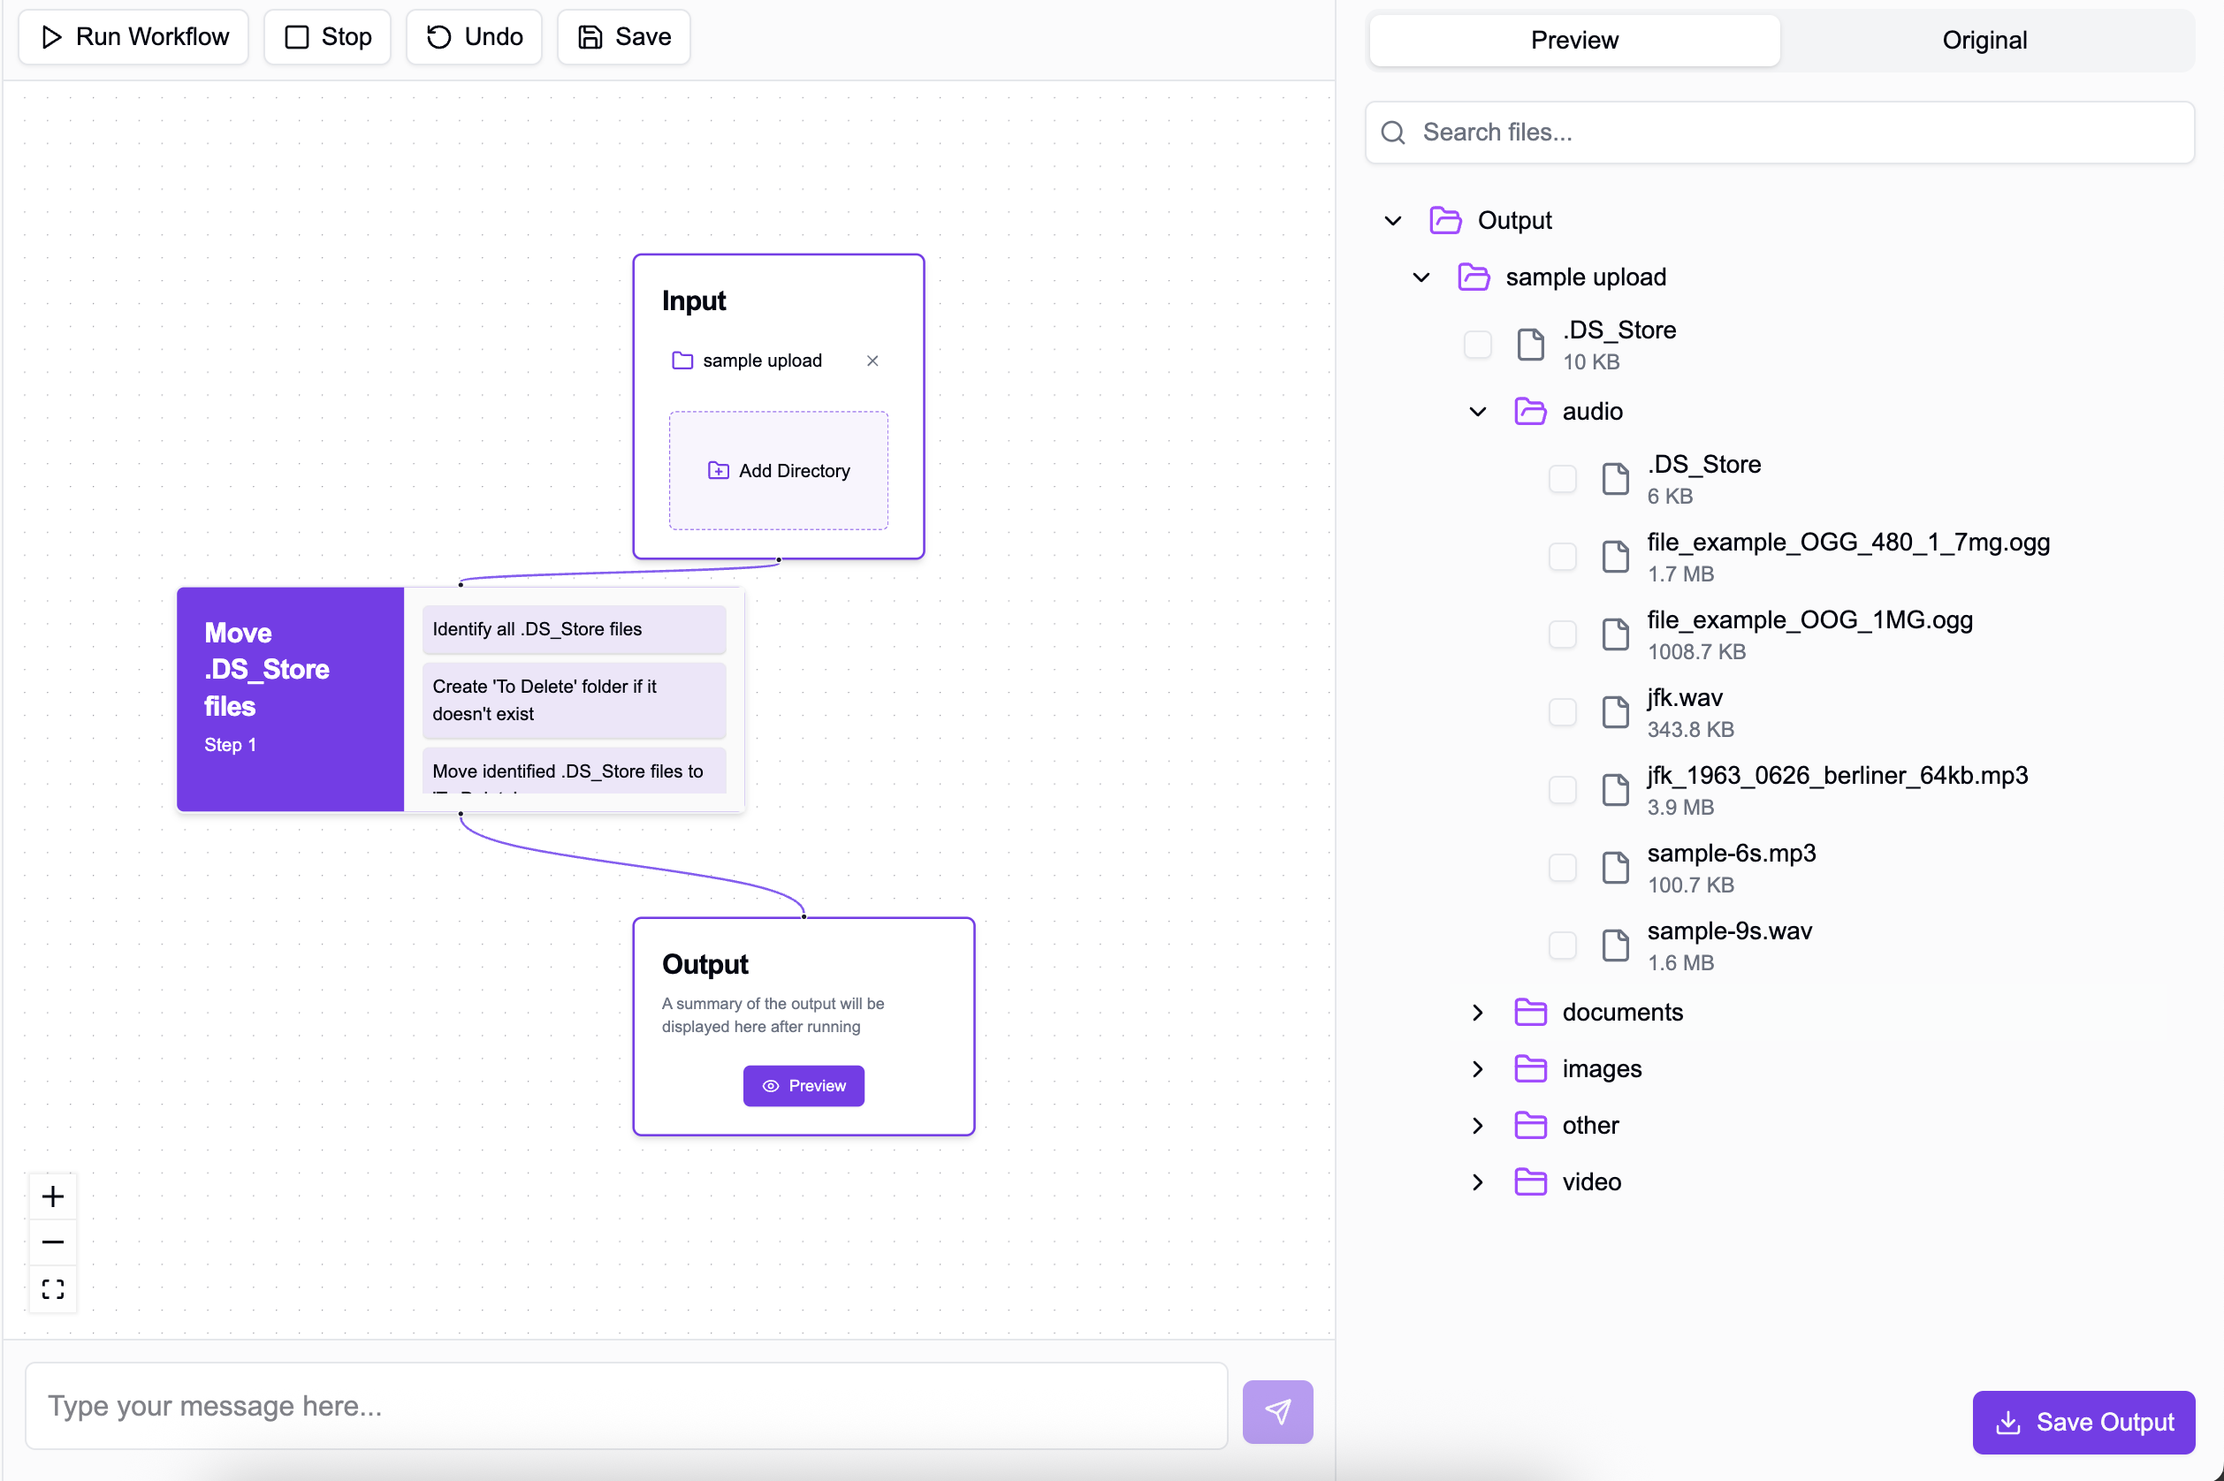Image resolution: width=2224 pixels, height=1481 pixels.
Task: Click the search magnifier icon
Action: 1392,133
